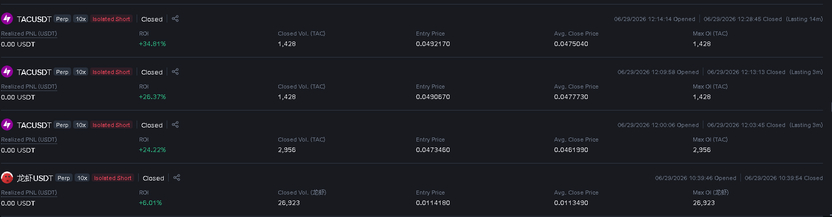Select the +34.81% ROI value
This screenshot has height=217, width=832.
152,44
